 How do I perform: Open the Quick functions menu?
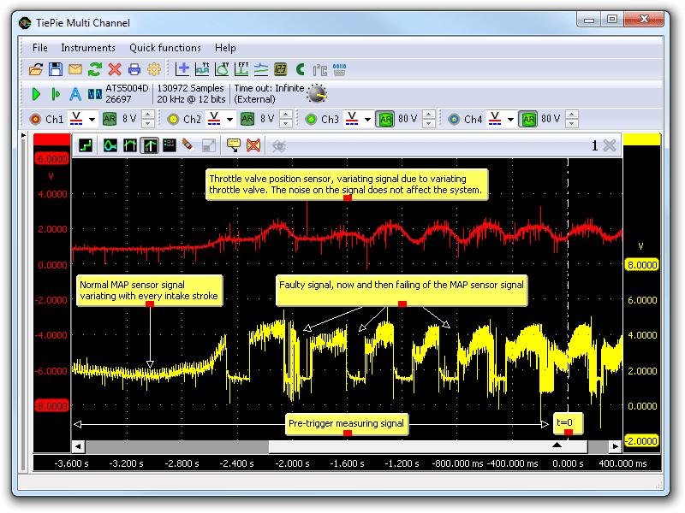165,48
